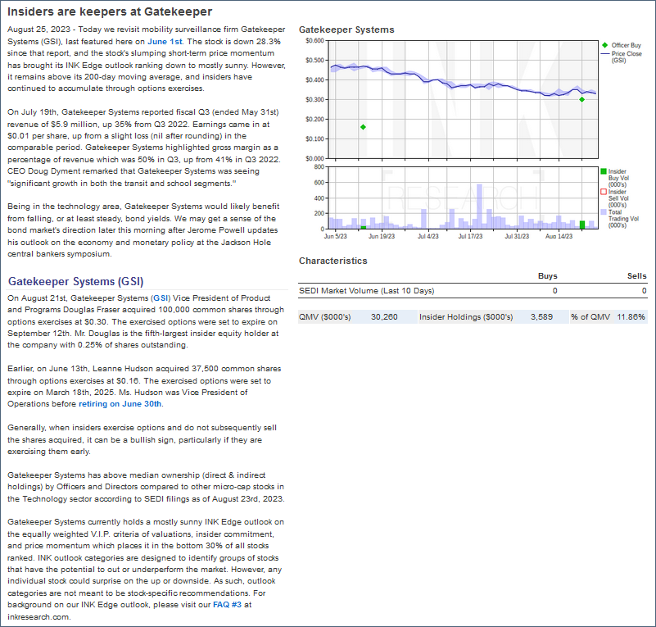Image resolution: width=656 pixels, height=627 pixels.
Task: Click the "Gatekeeper Systems" chart title
Action: tap(346, 30)
